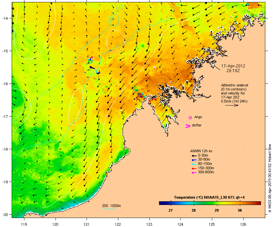Viewport: 274px width, 227px height.
Task: Click the IMOS copyright Hobart time stamp
Action: coord(270,178)
